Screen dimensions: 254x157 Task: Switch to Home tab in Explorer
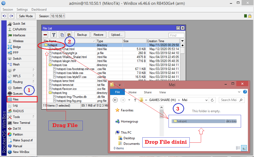133,92
